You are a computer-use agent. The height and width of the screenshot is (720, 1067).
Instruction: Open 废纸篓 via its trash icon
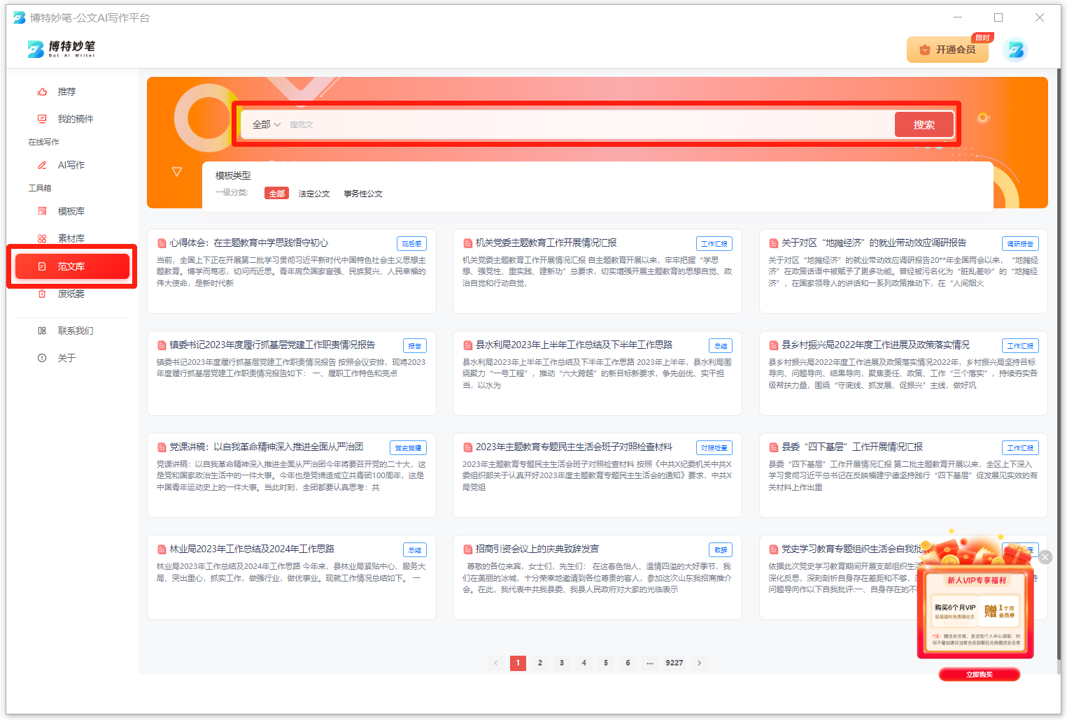point(42,294)
